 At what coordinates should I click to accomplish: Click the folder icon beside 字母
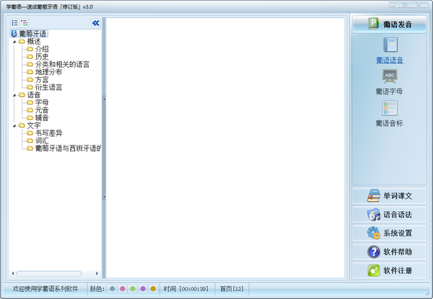[30, 102]
